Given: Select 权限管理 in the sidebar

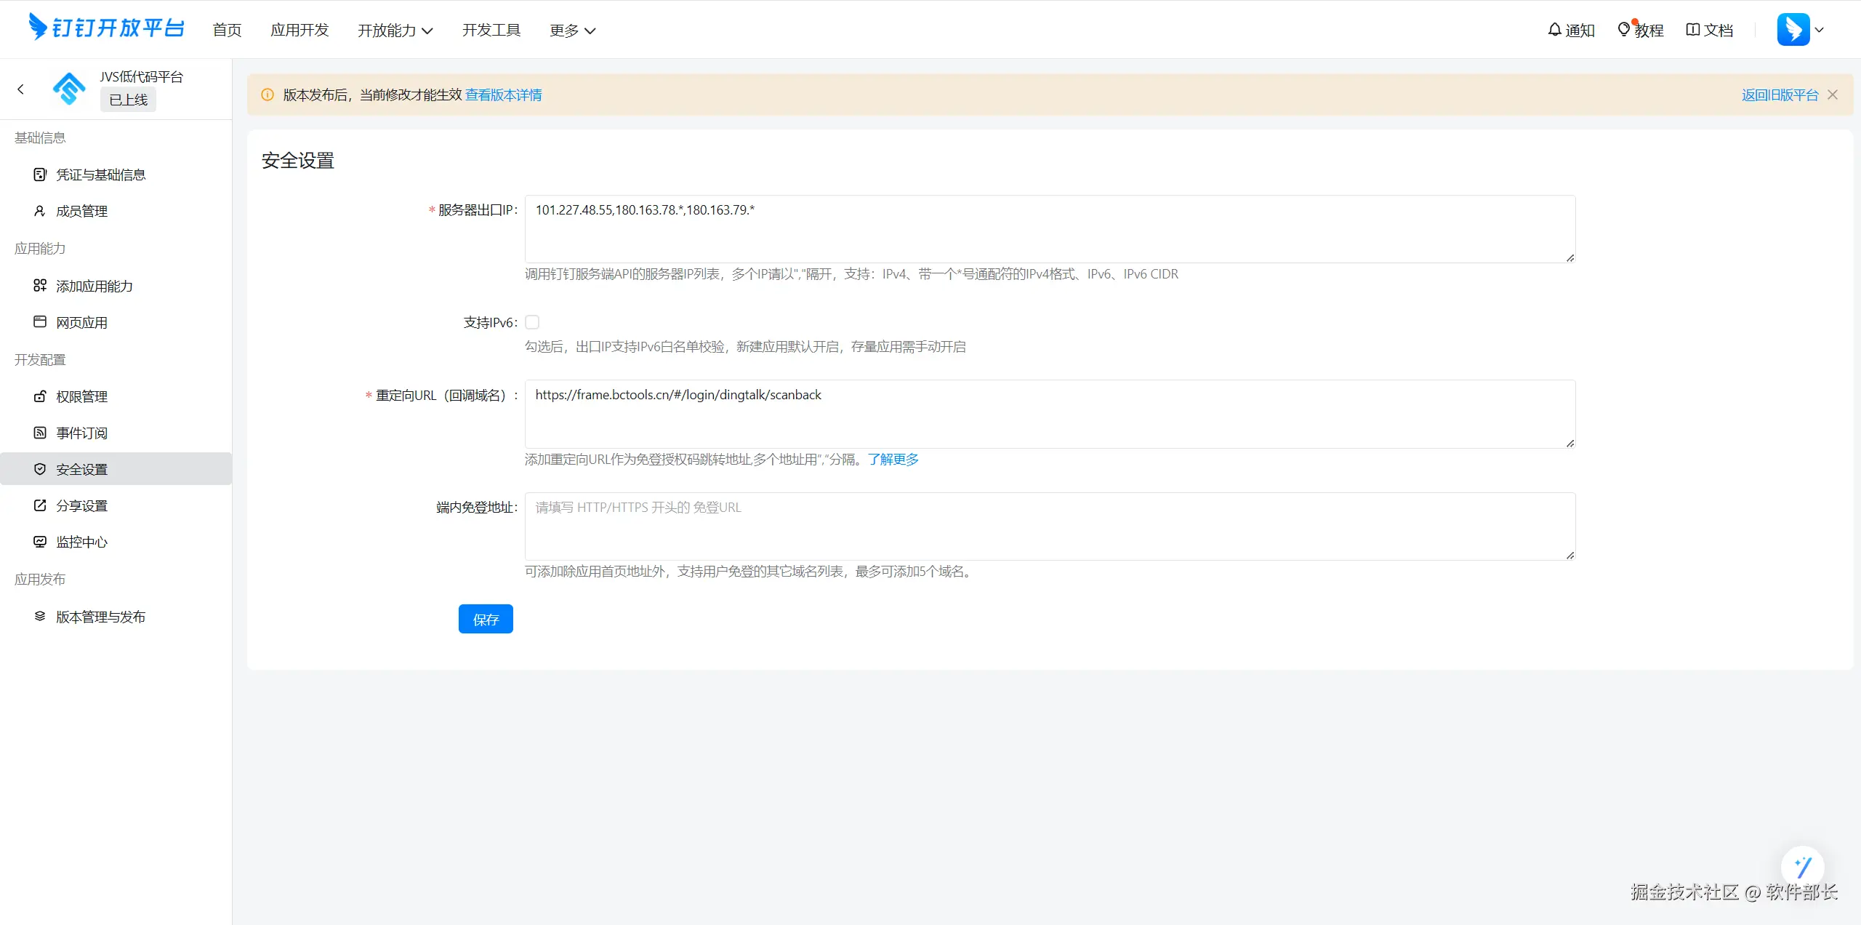Looking at the screenshot, I should pos(81,396).
